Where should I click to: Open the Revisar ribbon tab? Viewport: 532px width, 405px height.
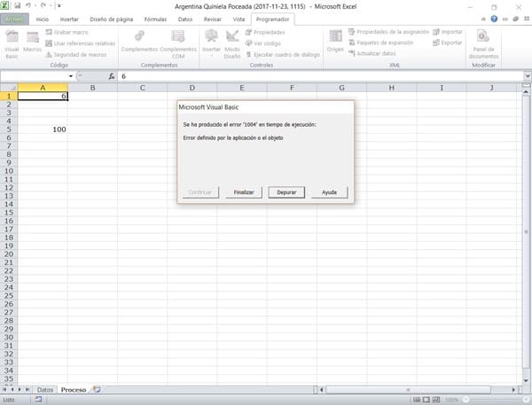(213, 19)
